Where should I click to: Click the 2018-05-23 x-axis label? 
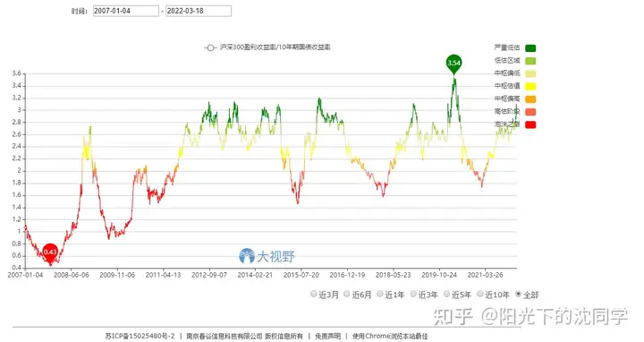(393, 275)
